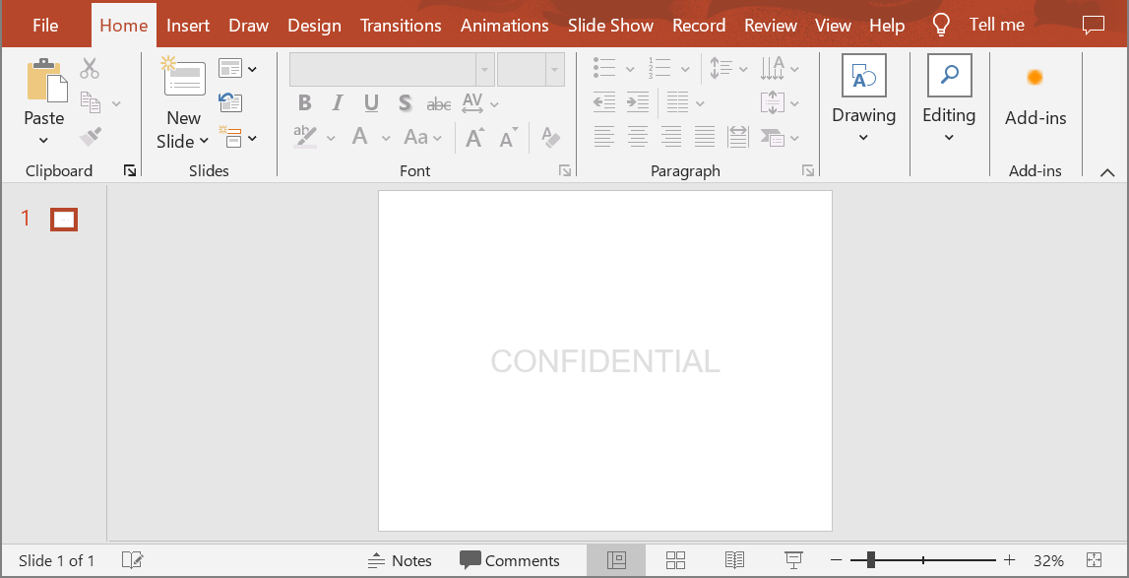This screenshot has height=578, width=1129.
Task: Click the Cut scissors icon
Action: [90, 68]
